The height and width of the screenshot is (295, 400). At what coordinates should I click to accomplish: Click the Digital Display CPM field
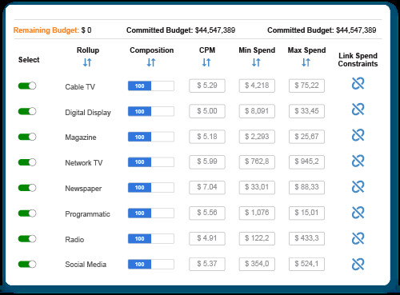pyautogui.click(x=207, y=111)
